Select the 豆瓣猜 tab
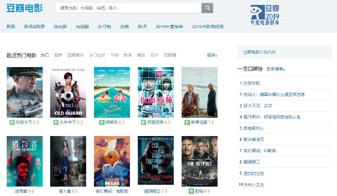Viewport: 337px width, 196px height. click(170, 55)
